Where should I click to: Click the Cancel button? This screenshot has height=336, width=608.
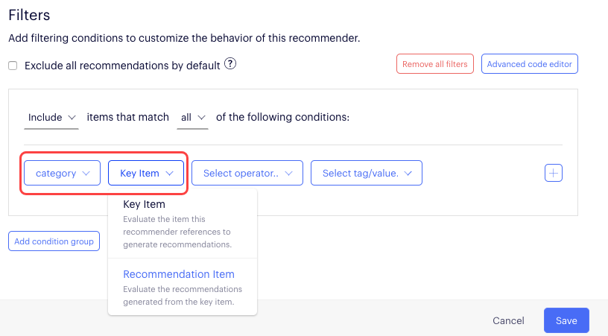pyautogui.click(x=508, y=320)
